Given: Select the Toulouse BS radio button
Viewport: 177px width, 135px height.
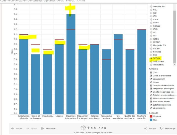Looking at the screenshot, I should pos(151,65).
